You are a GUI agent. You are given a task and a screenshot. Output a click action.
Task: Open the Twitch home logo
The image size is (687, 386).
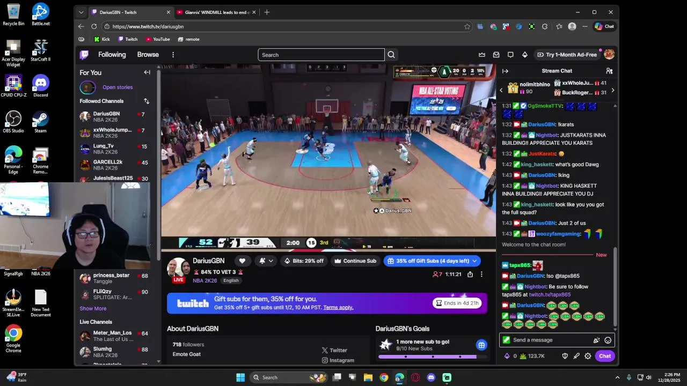pyautogui.click(x=84, y=55)
